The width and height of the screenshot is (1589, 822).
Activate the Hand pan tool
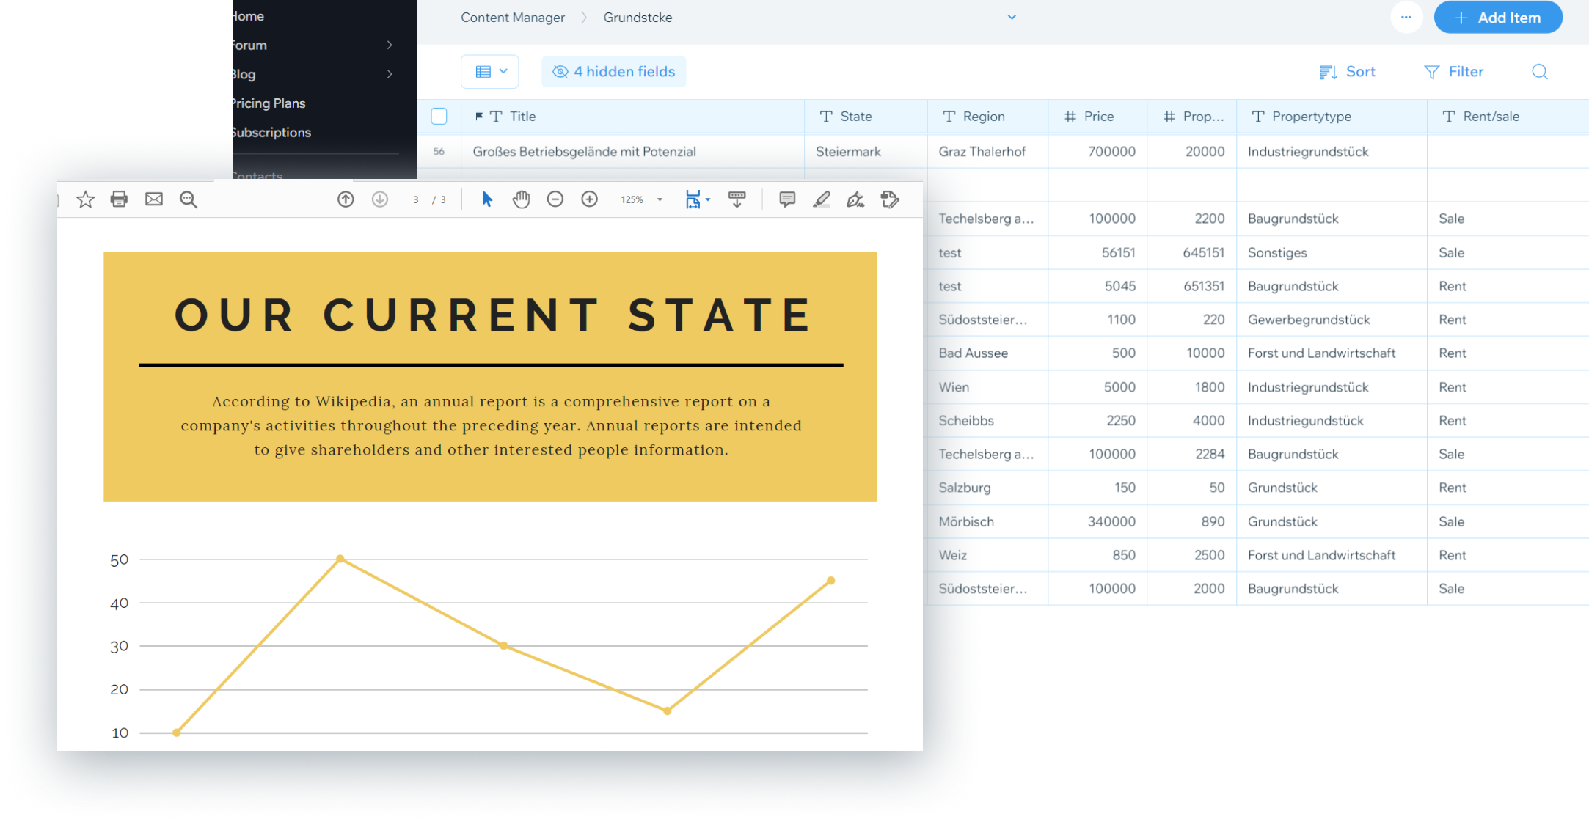pyautogui.click(x=521, y=199)
